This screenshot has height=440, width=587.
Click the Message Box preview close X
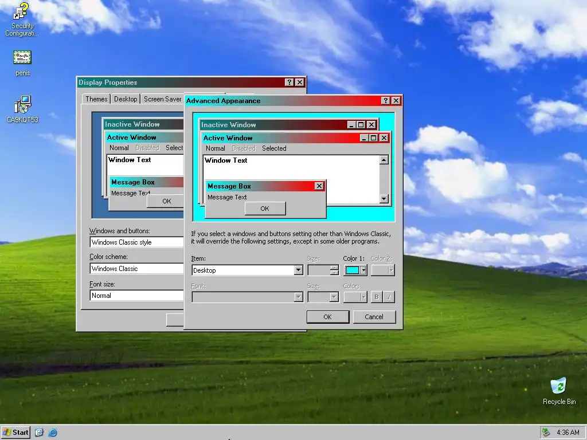pyautogui.click(x=319, y=186)
